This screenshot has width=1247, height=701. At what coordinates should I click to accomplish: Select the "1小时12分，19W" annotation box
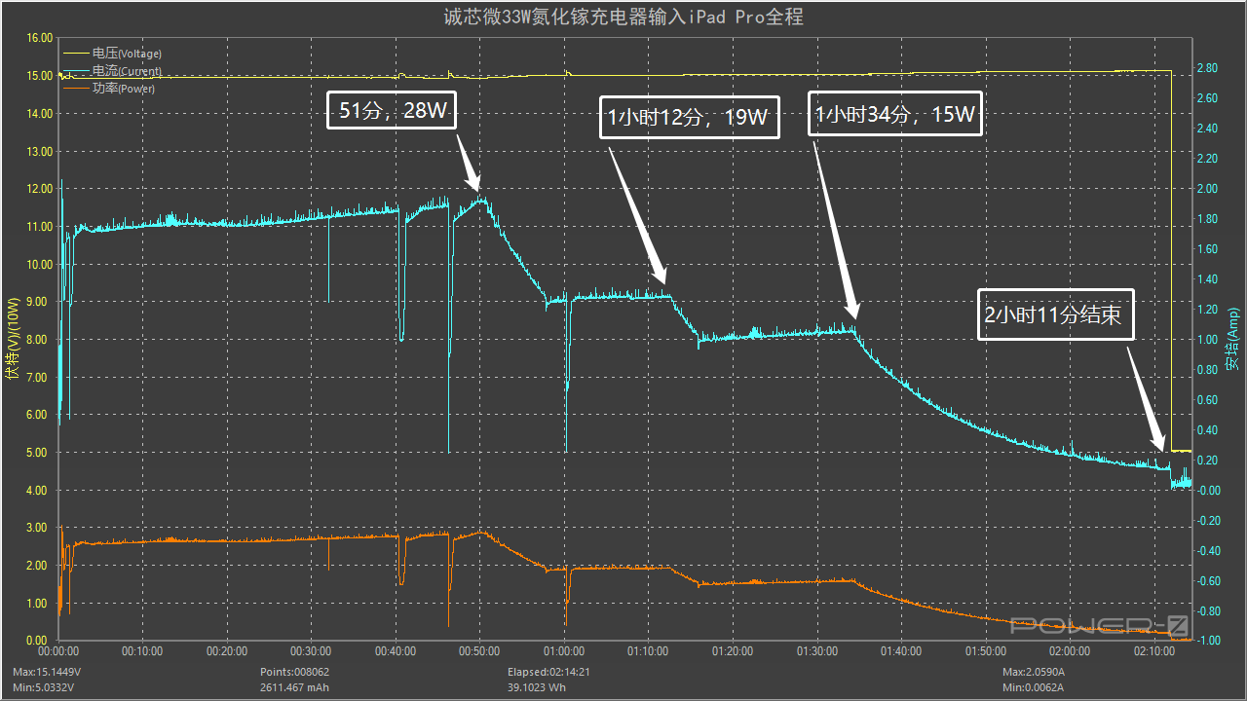(x=689, y=118)
